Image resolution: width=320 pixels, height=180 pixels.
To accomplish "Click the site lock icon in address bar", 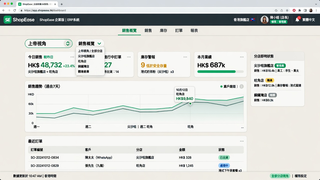I will tap(21, 10).
